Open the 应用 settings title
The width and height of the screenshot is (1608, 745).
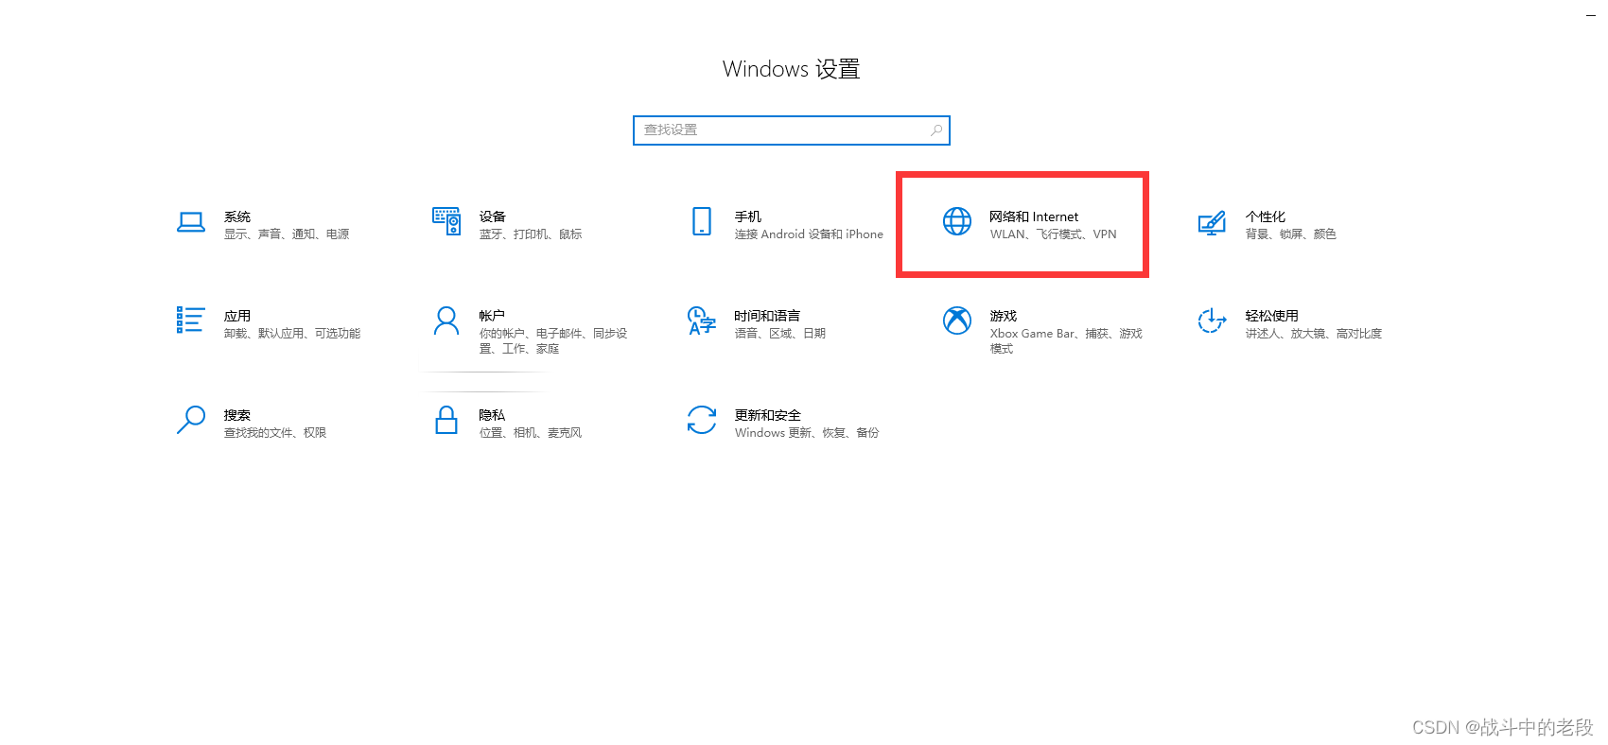pos(237,316)
